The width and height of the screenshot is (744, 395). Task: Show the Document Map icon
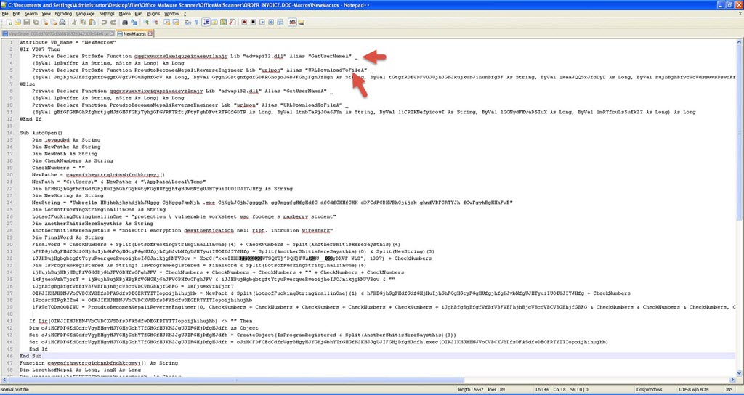pos(224,23)
